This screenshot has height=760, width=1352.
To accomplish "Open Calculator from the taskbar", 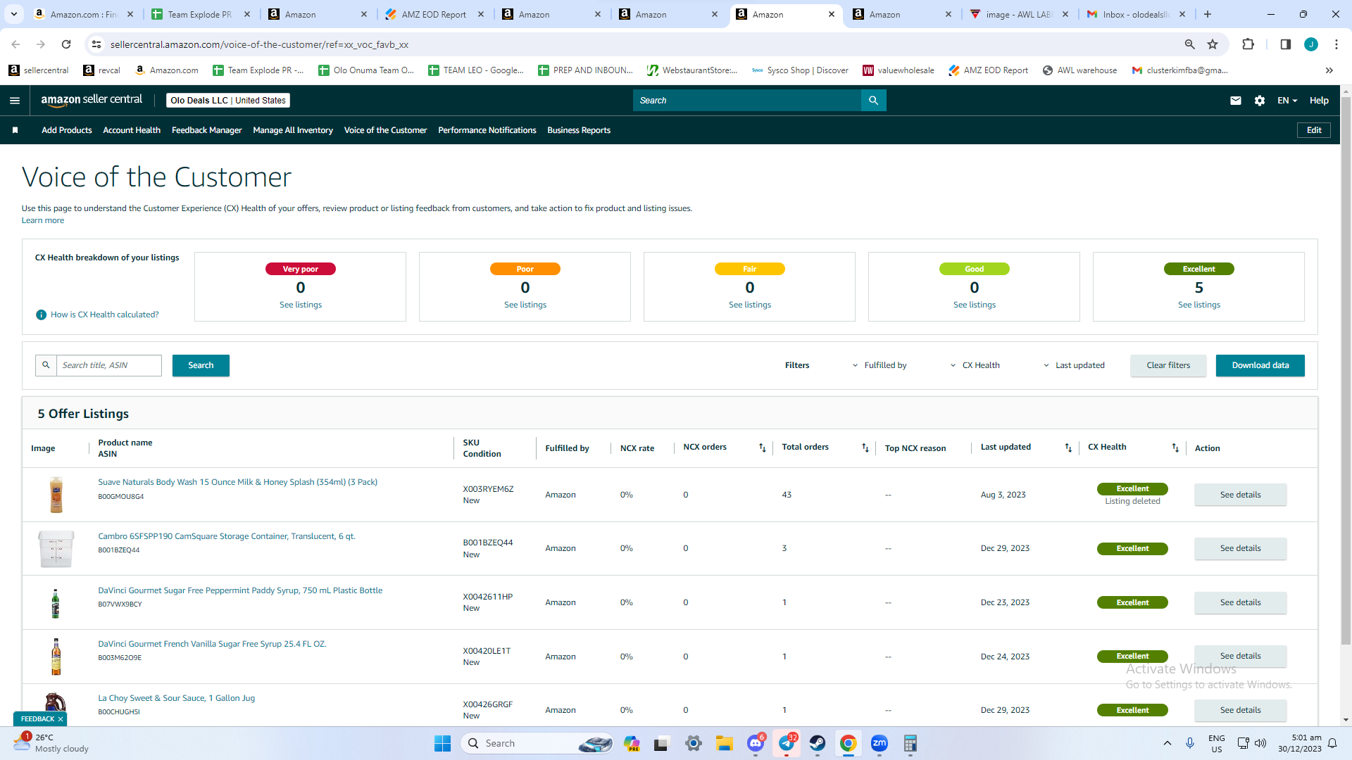I will click(x=910, y=743).
